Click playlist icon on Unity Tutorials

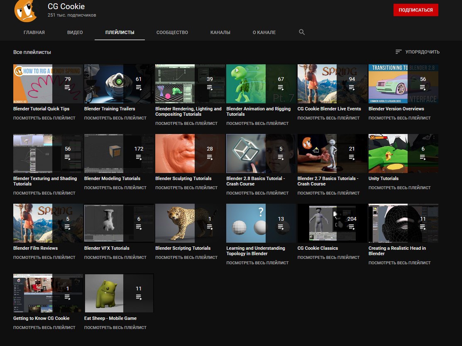tap(423, 158)
